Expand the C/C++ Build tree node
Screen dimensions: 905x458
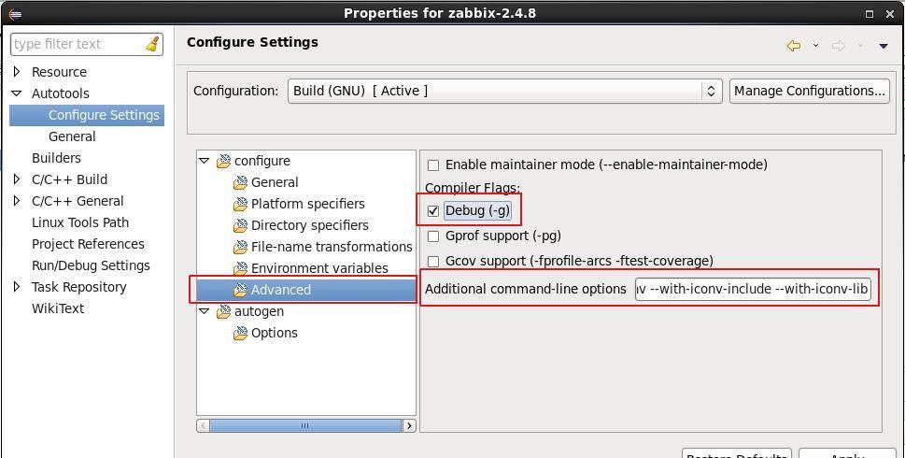coord(17,179)
